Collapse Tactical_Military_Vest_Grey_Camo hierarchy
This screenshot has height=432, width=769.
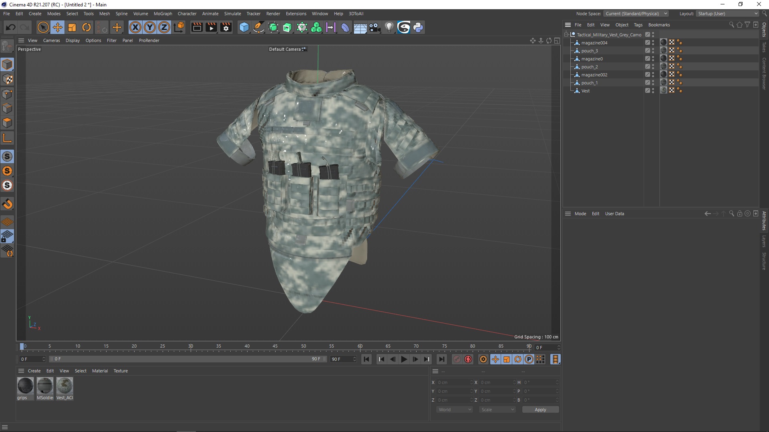coord(566,35)
